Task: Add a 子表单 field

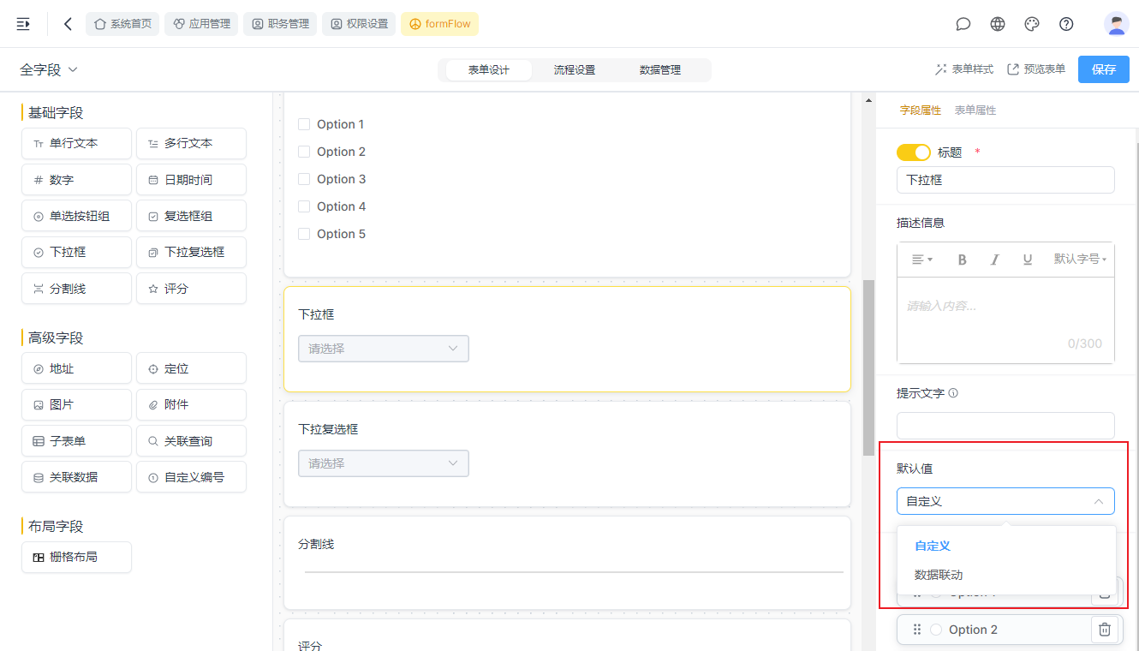Action: pyautogui.click(x=76, y=441)
